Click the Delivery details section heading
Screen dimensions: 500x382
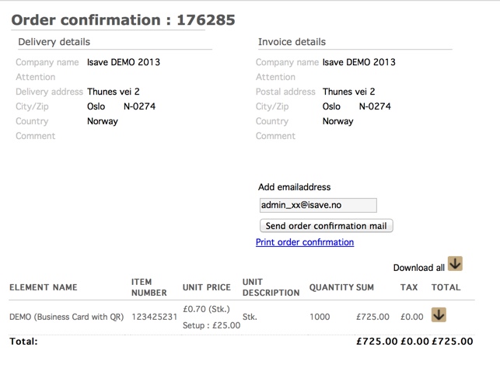(x=54, y=42)
